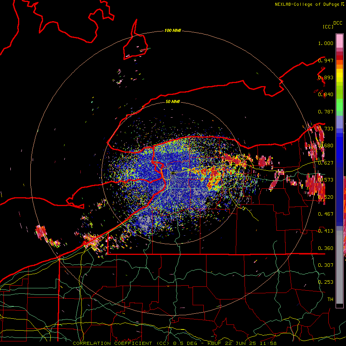Click the pink band of the CC color scale
Image resolution: width=346 pixels, height=346 pixels.
(x=339, y=41)
